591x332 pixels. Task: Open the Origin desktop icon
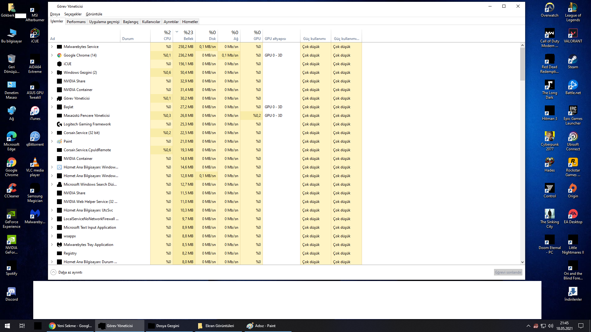click(573, 191)
